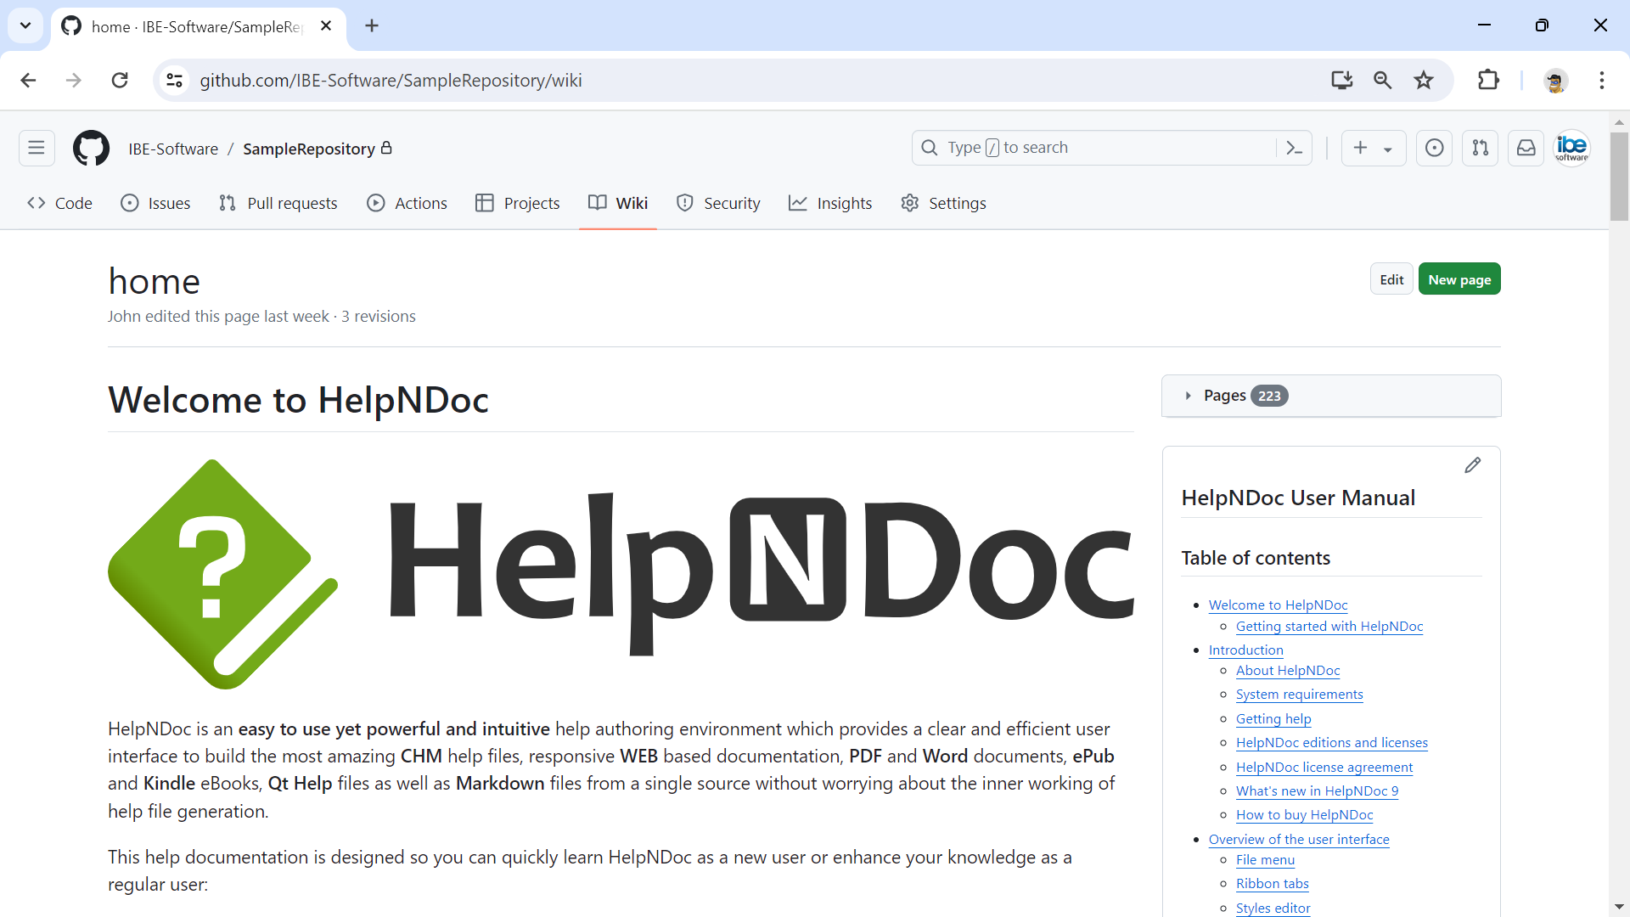Switch to the Code tab

click(x=59, y=203)
